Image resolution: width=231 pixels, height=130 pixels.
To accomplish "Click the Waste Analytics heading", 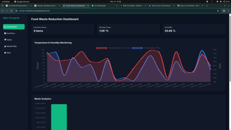I will pos(43,99).
